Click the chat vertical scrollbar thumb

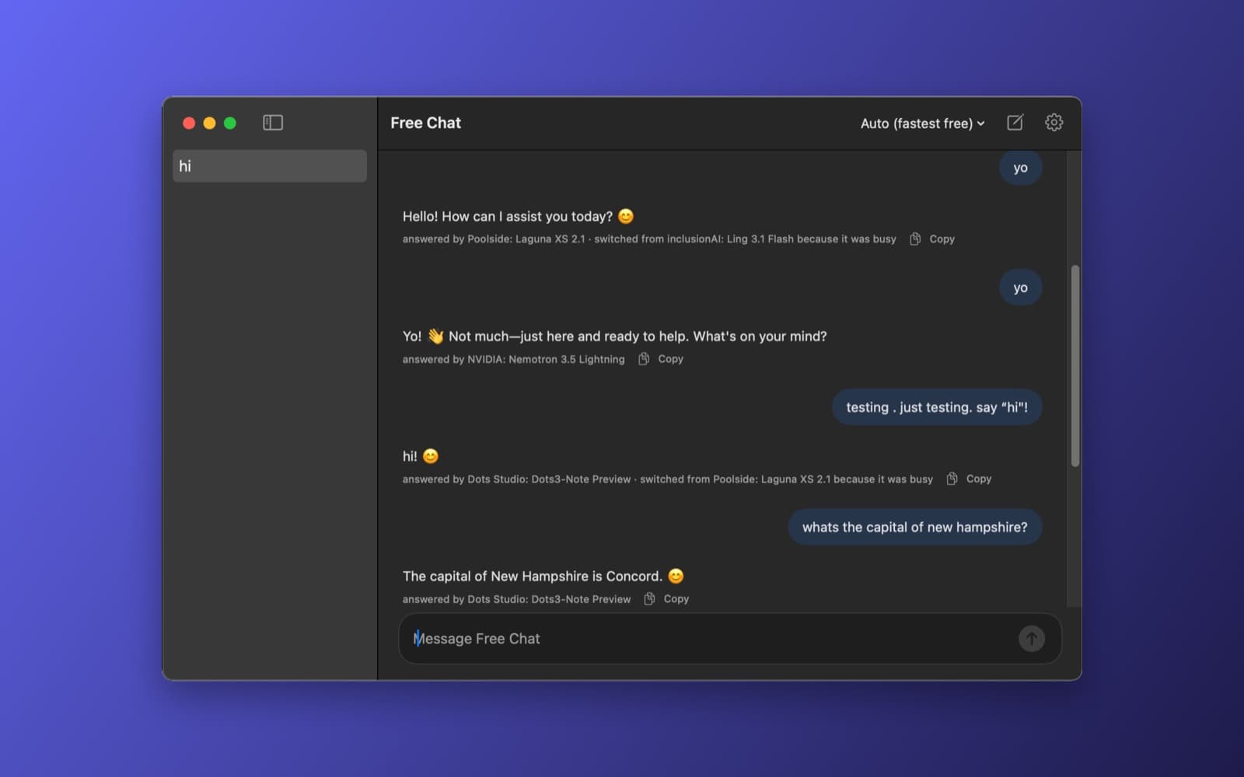[x=1075, y=366]
